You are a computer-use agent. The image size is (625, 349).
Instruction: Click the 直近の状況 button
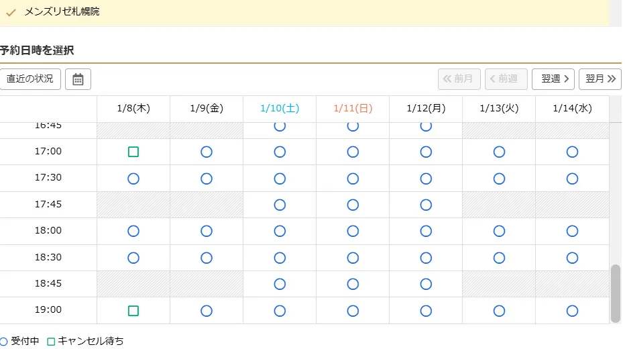tap(30, 79)
